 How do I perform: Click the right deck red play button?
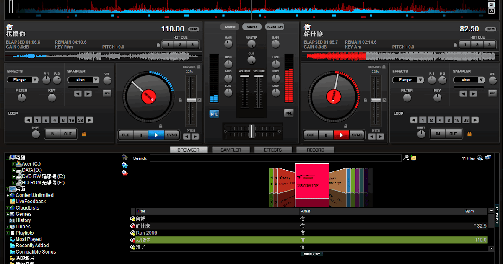point(341,135)
